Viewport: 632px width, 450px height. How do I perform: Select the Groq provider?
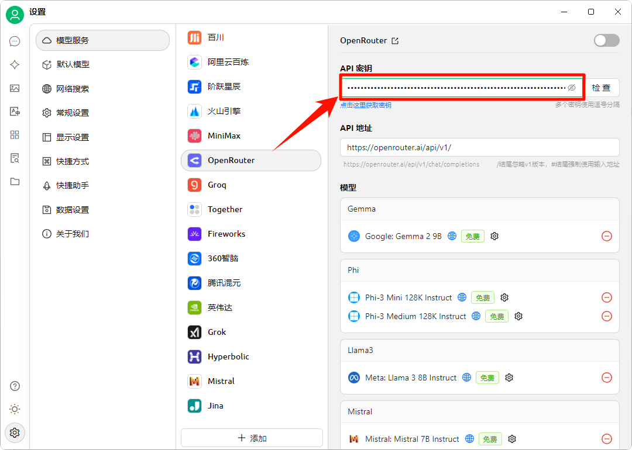tap(251, 185)
